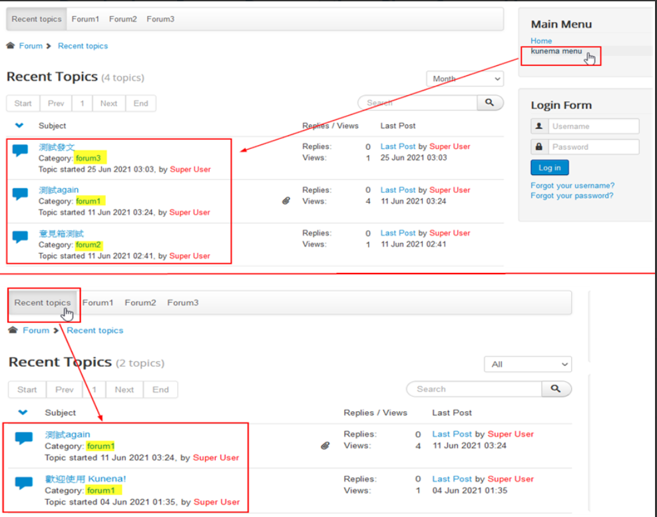Click the search magnifier button in top forum
Image resolution: width=657 pixels, height=517 pixels.
tap(490, 102)
